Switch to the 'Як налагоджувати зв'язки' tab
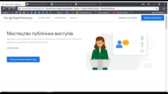The width and height of the screenshot is (168, 94). tap(86, 4)
